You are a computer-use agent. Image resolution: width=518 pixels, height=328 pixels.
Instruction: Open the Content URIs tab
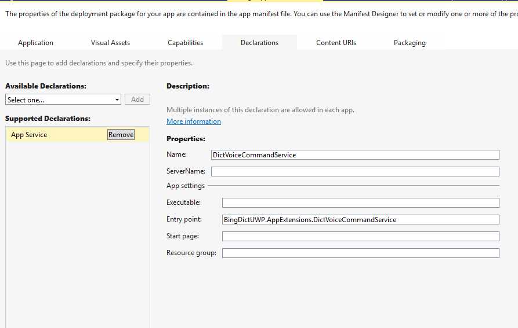(336, 43)
